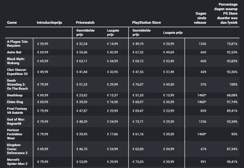Select the PlayStation Store column header
Image resolution: width=244 pixels, height=168 pixels.
click(146, 22)
